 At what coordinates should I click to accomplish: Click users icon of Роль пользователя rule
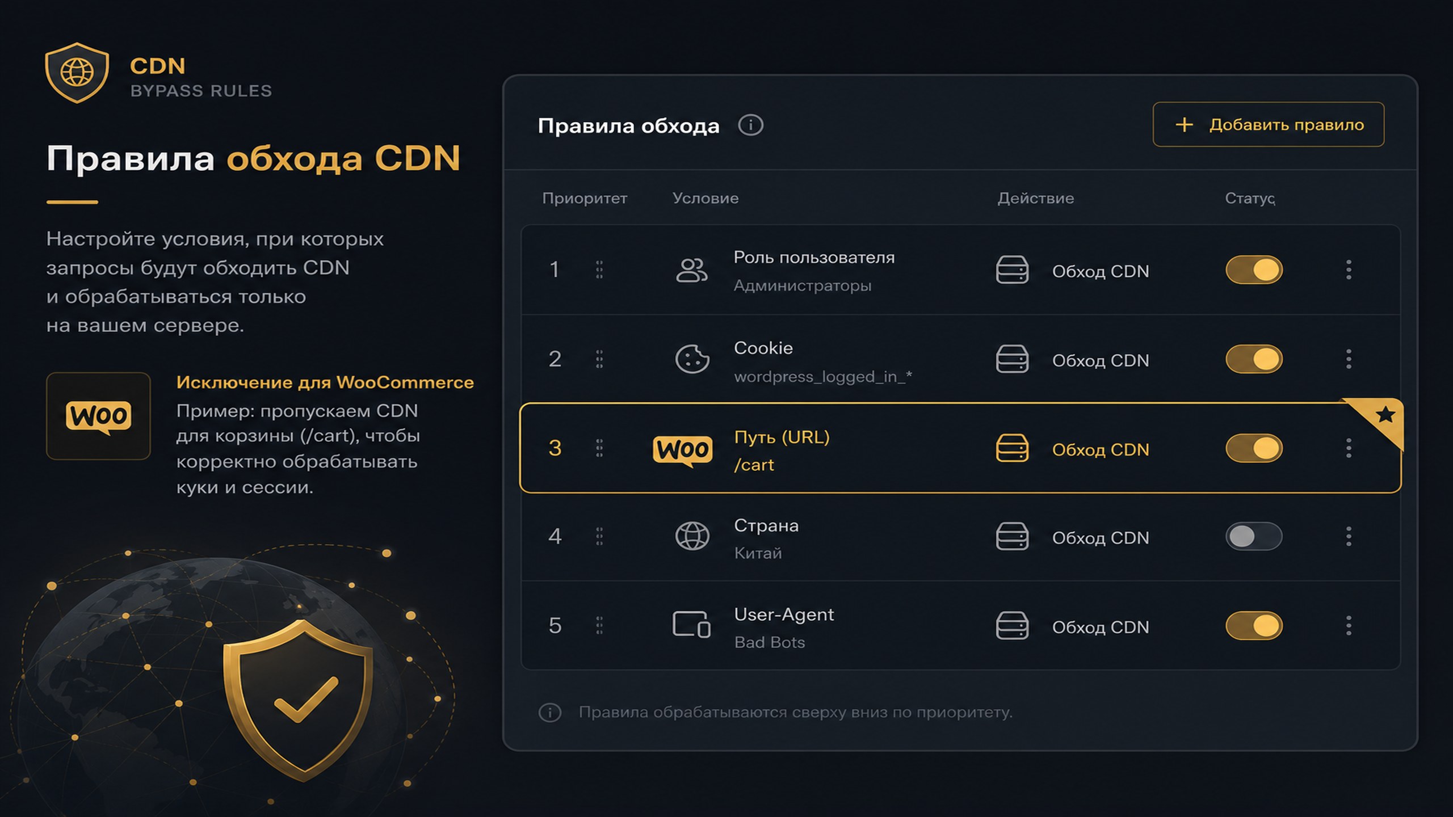coord(692,270)
